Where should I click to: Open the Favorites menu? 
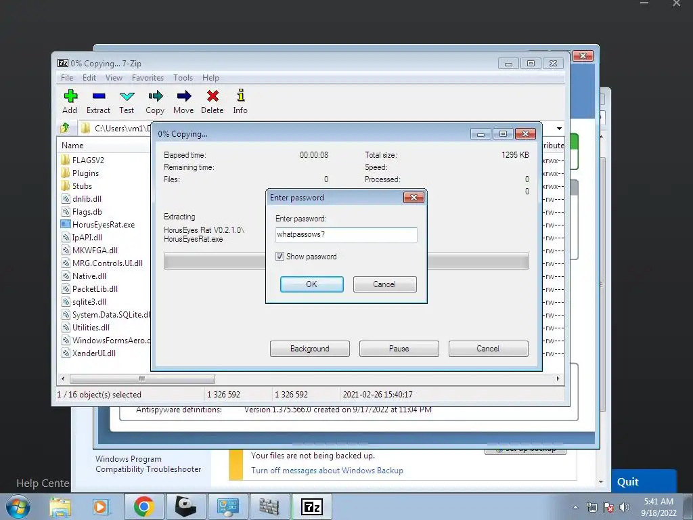(x=148, y=78)
